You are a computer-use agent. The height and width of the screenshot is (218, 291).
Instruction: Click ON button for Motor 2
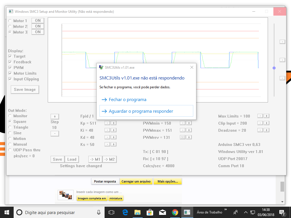pyautogui.click(x=38, y=26)
